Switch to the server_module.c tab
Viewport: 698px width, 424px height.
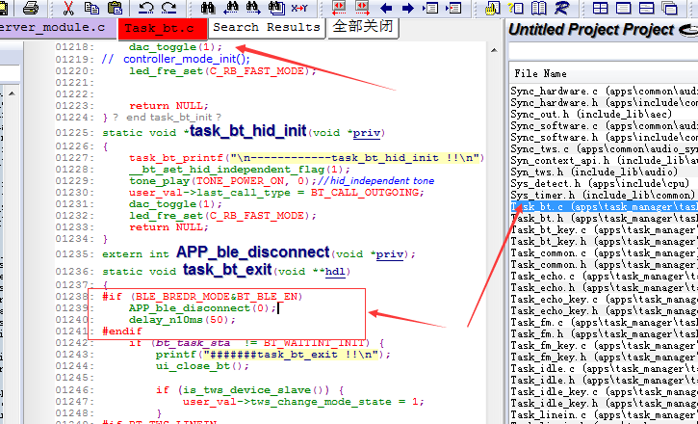[x=58, y=28]
